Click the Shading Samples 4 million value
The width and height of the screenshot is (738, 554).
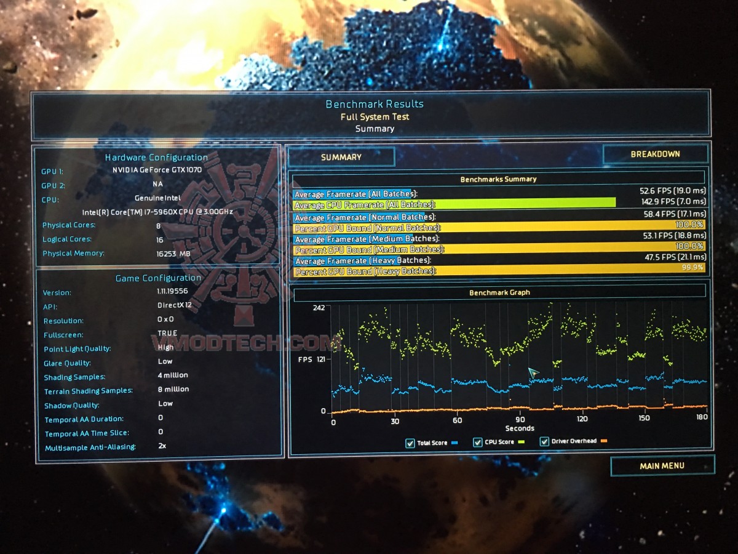click(173, 375)
